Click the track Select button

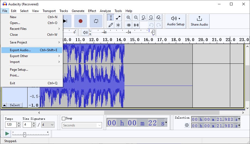click(x=15, y=105)
